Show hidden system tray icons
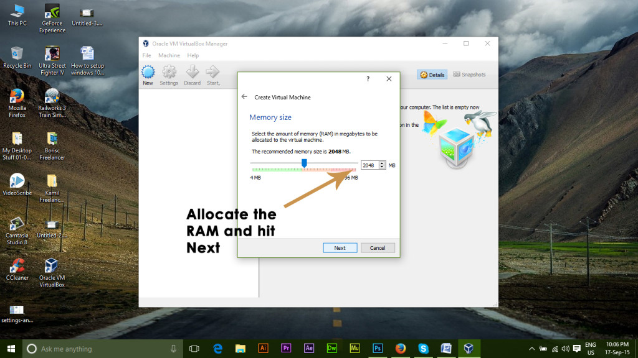 (x=532, y=349)
